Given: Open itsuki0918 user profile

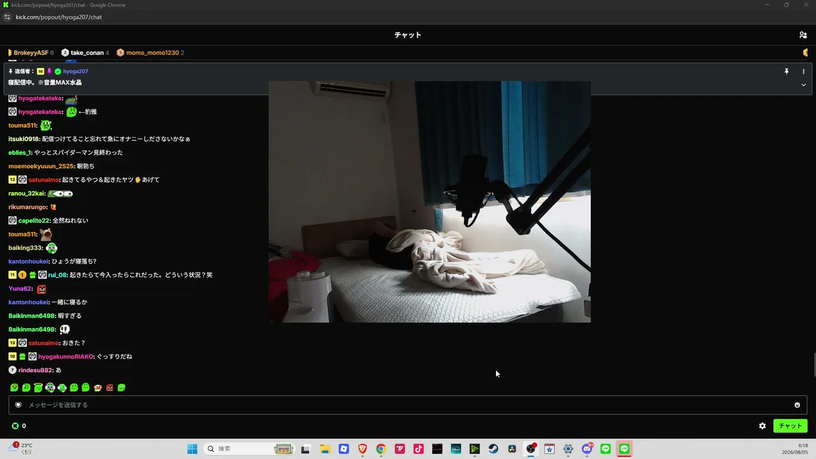Looking at the screenshot, I should pyautogui.click(x=24, y=139).
